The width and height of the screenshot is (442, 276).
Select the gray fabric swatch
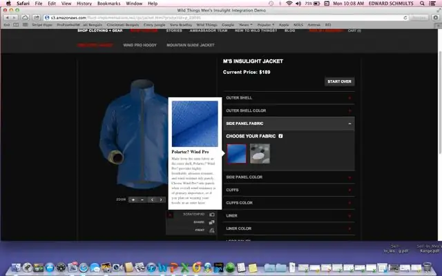[260, 154]
